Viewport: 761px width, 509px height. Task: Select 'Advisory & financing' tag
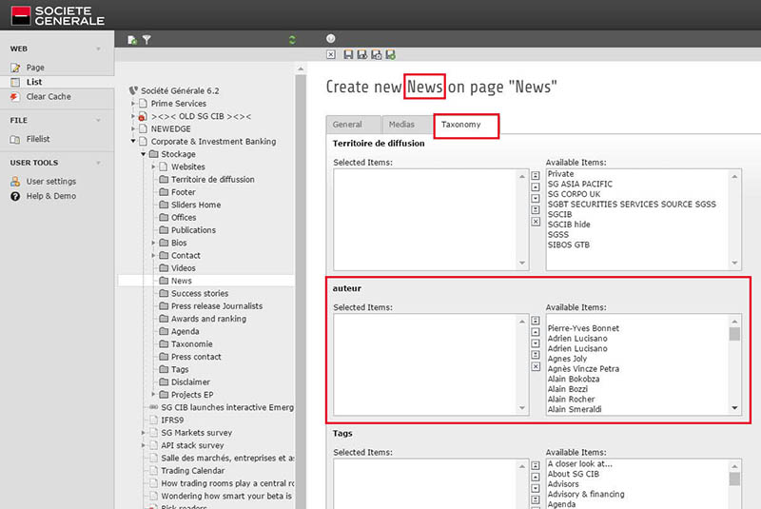[586, 495]
